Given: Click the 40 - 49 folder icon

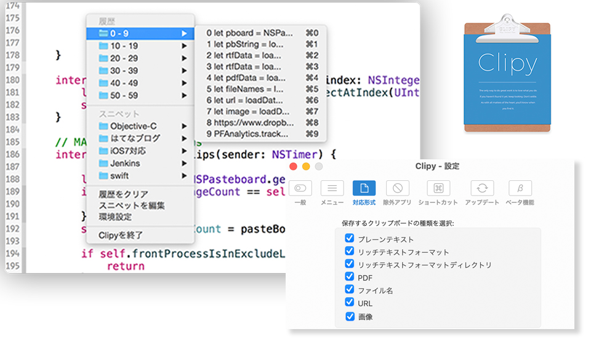Looking at the screenshot, I should (x=103, y=83).
